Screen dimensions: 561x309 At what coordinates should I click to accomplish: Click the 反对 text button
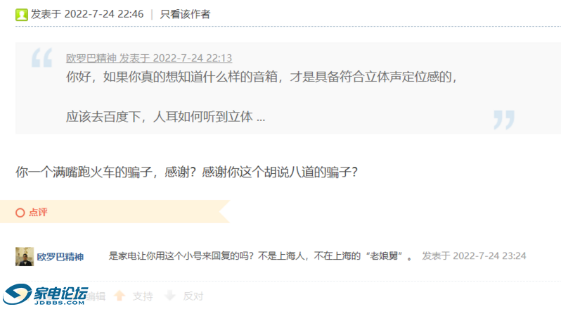193,296
